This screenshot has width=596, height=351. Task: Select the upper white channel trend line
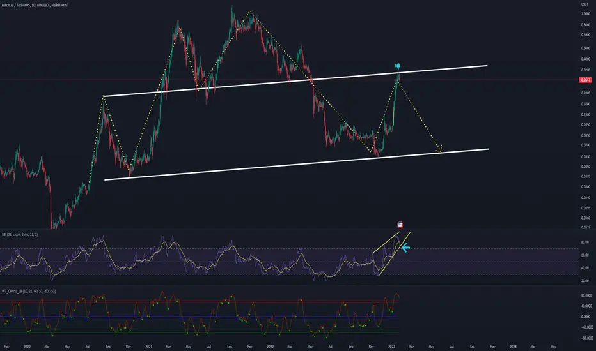pos(295,81)
